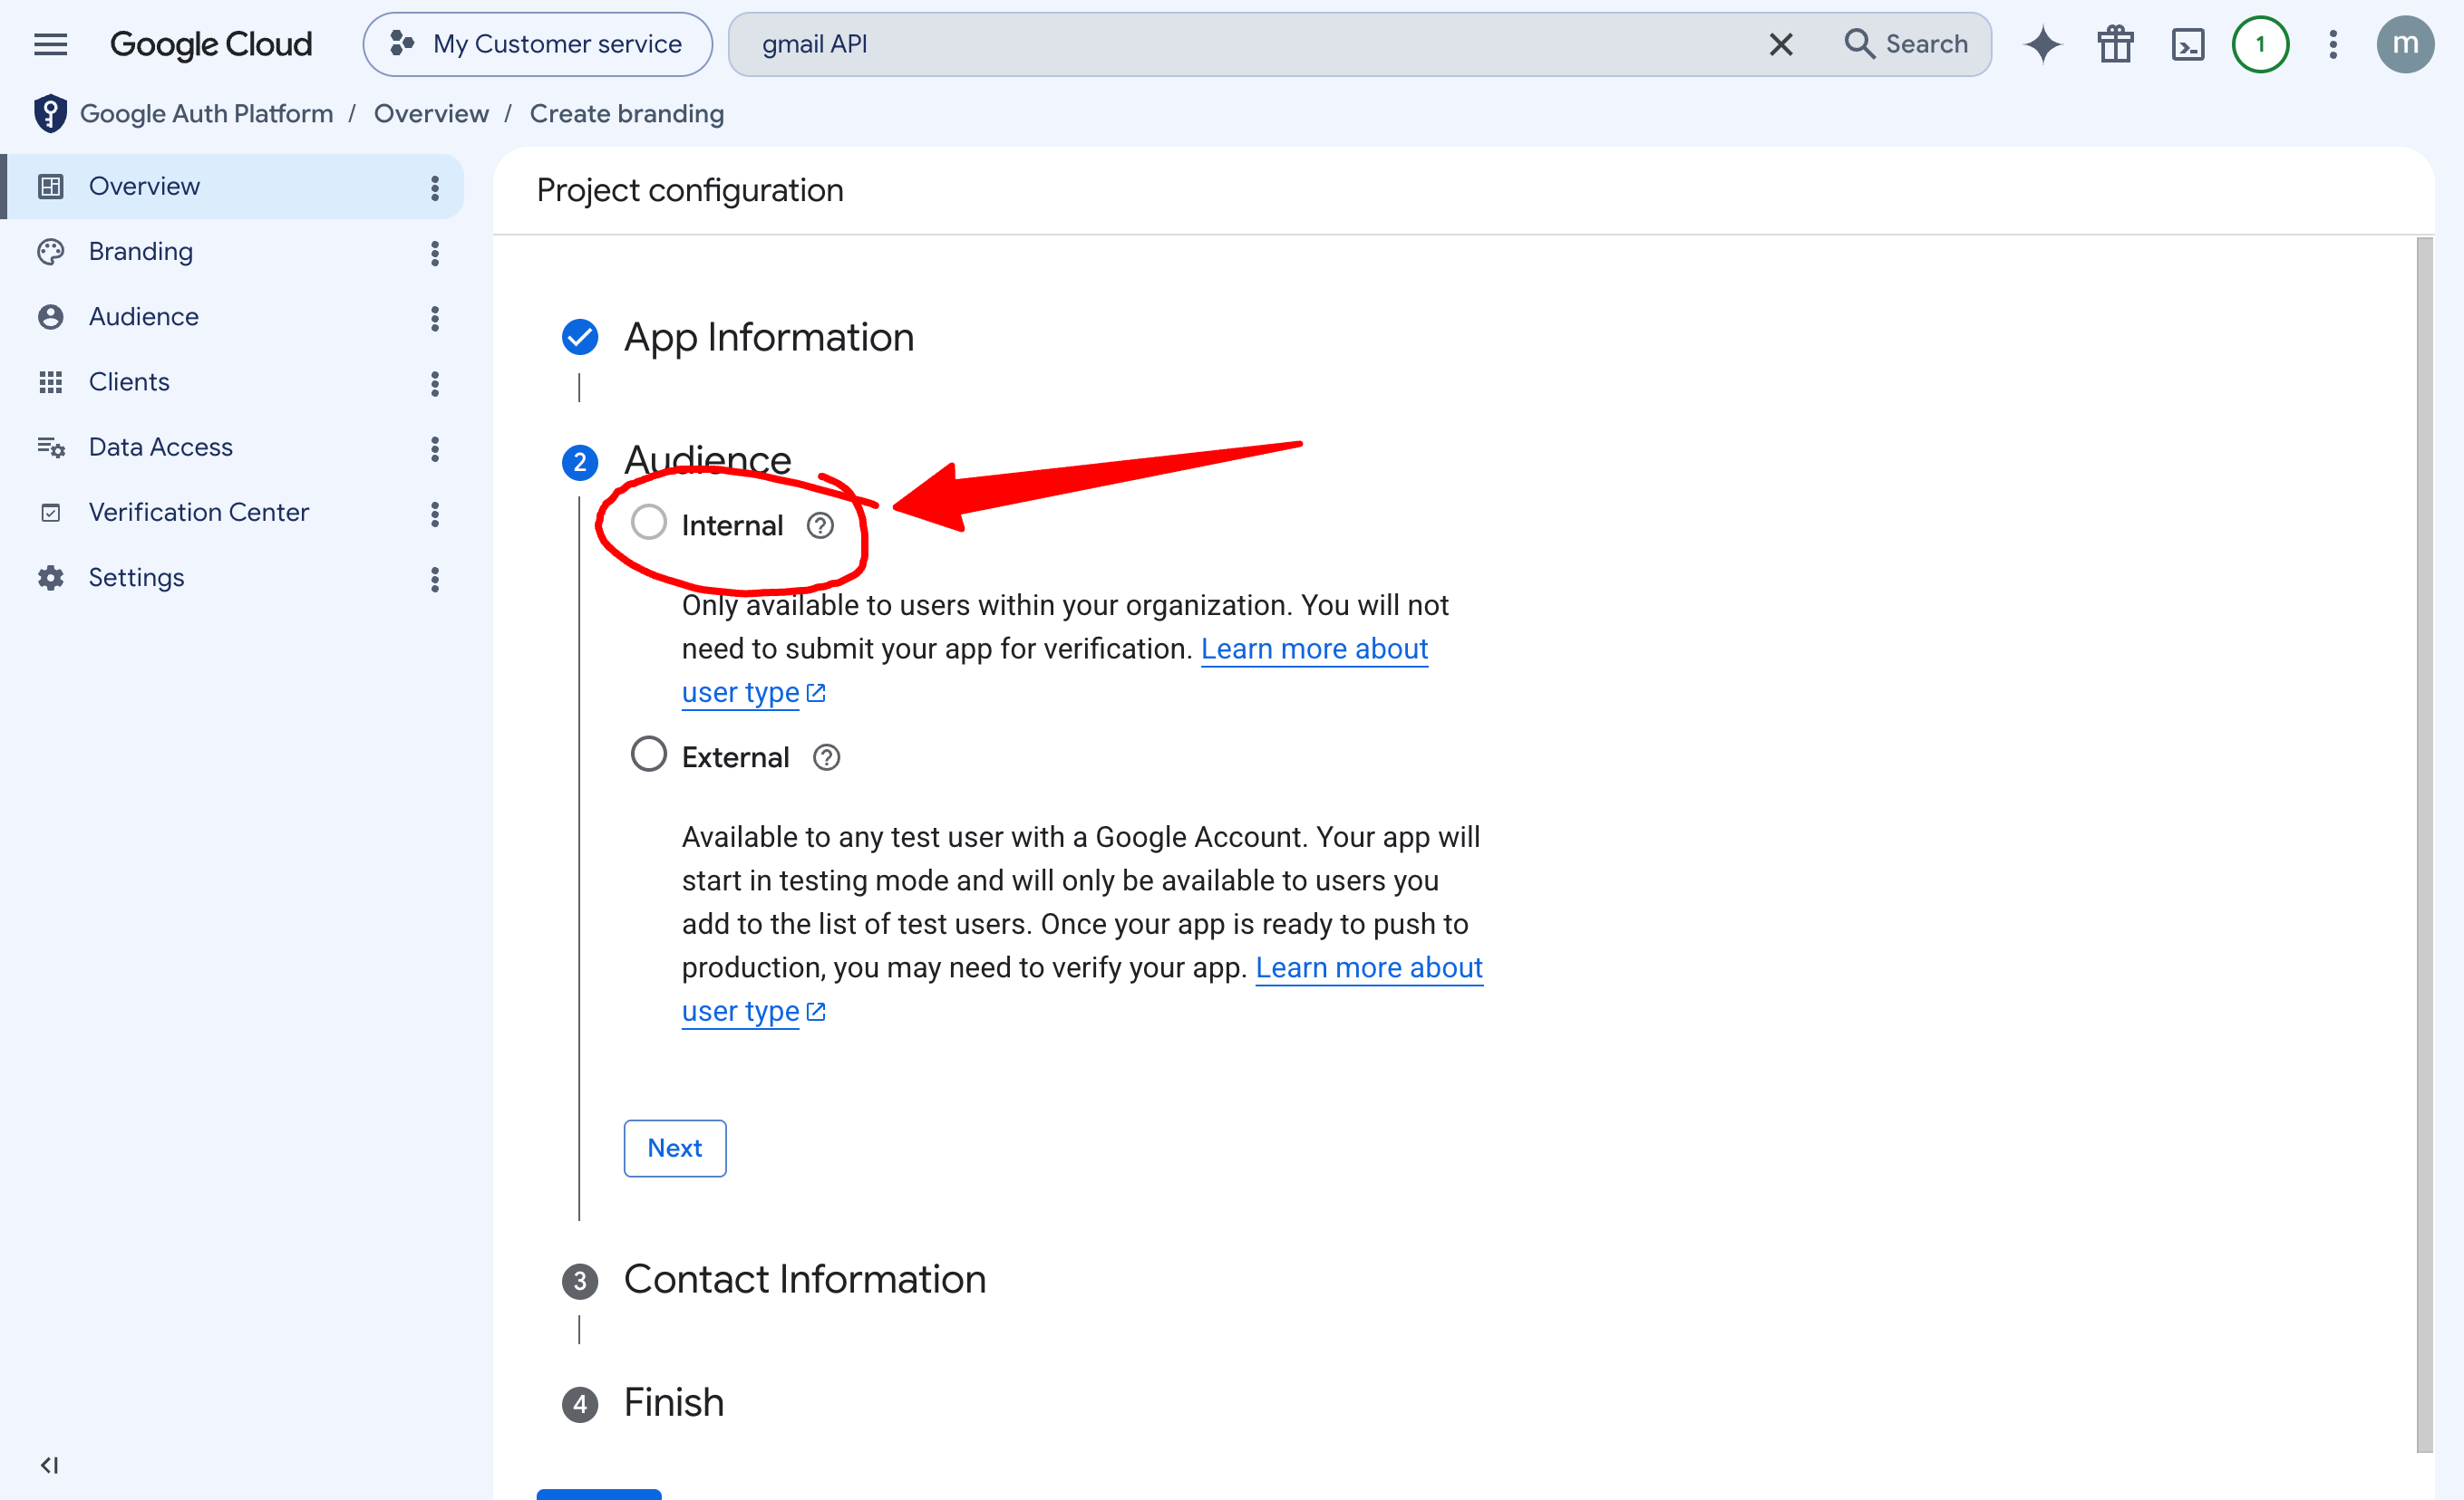The height and width of the screenshot is (1500, 2464).
Task: Open help tooltip next to External
Action: pos(826,757)
